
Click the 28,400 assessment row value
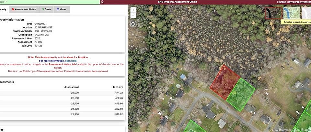[x=75, y=104]
